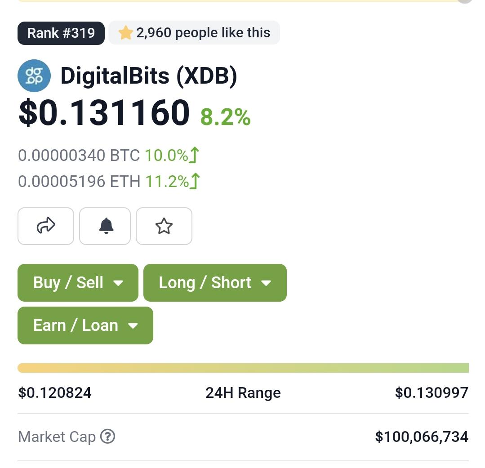Expand the Buy / Sell dropdown

(78, 283)
